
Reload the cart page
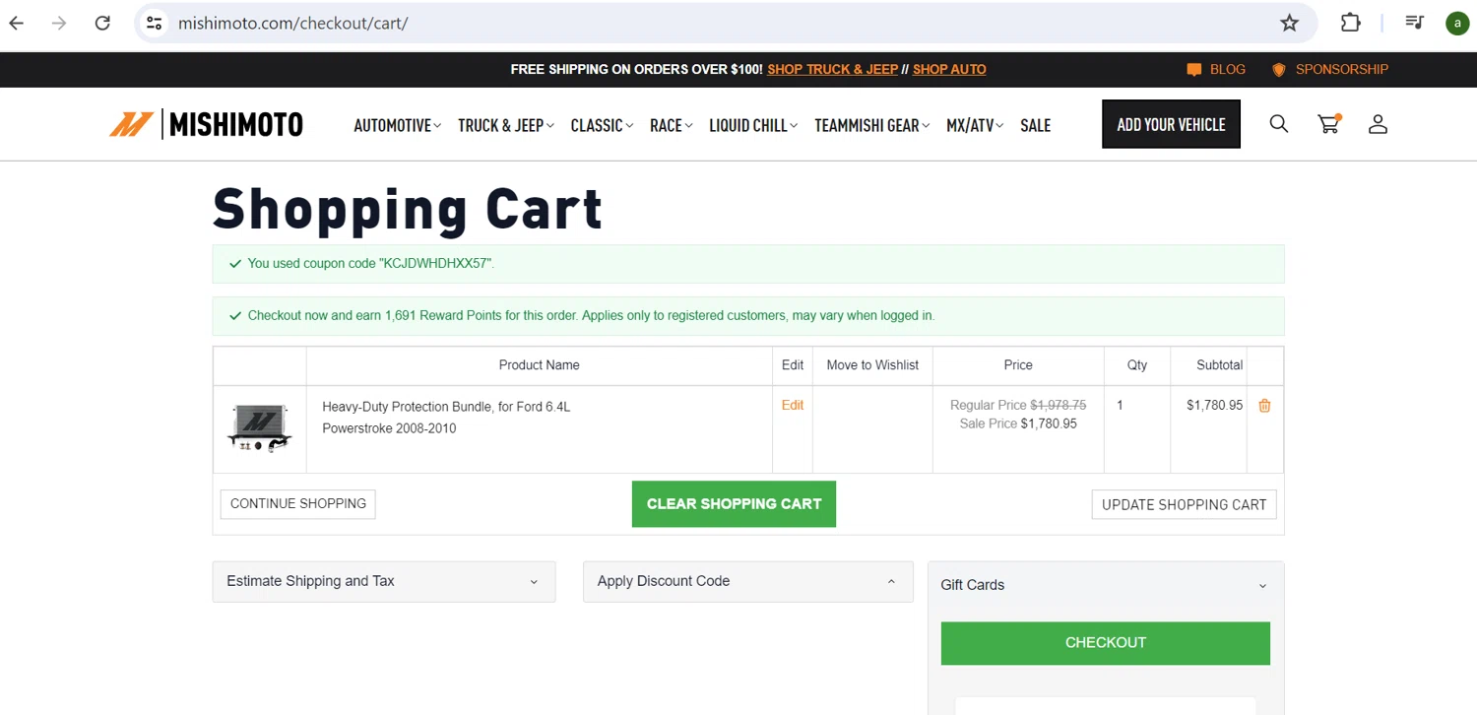click(x=102, y=23)
